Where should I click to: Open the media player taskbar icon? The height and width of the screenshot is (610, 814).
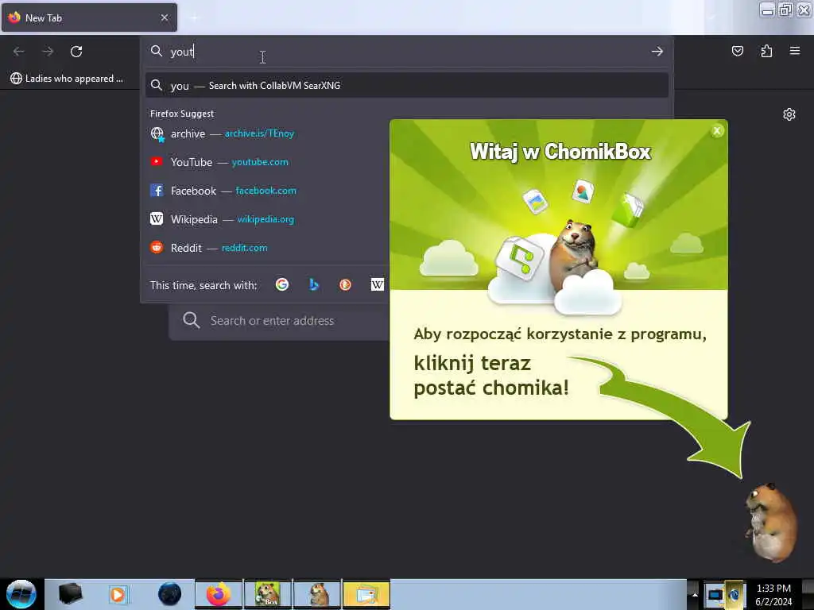pos(118,594)
